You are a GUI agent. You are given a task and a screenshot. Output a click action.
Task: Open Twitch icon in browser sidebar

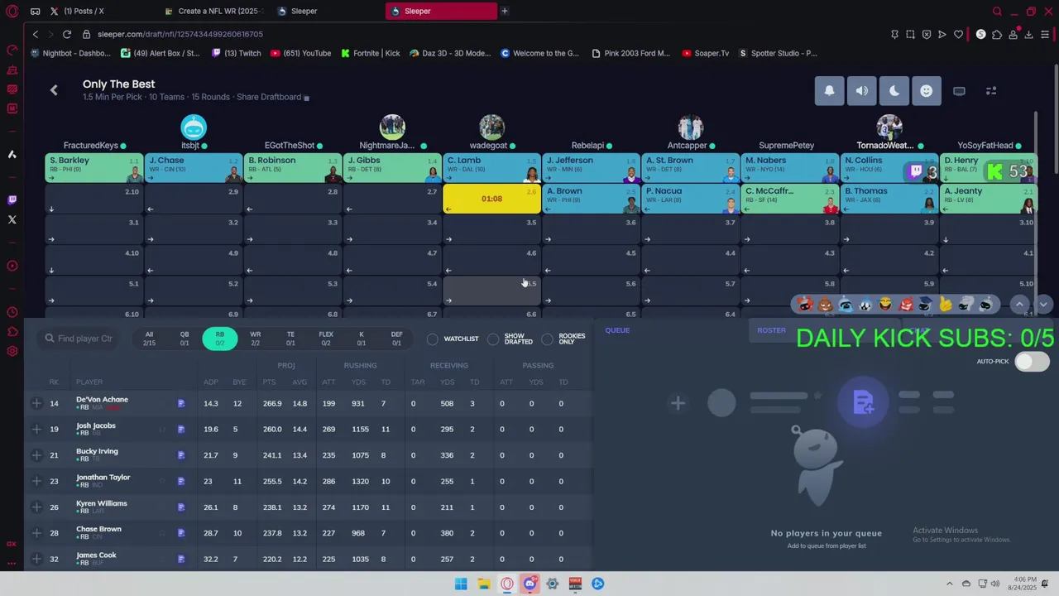[x=12, y=199]
